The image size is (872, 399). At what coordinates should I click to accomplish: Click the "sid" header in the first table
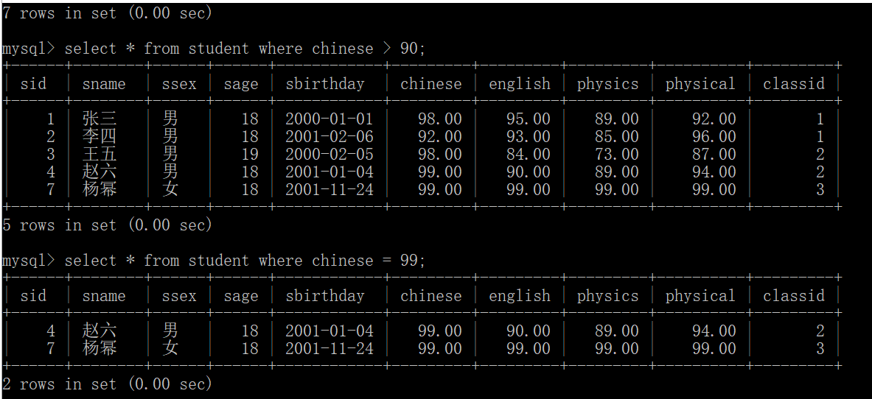[33, 84]
